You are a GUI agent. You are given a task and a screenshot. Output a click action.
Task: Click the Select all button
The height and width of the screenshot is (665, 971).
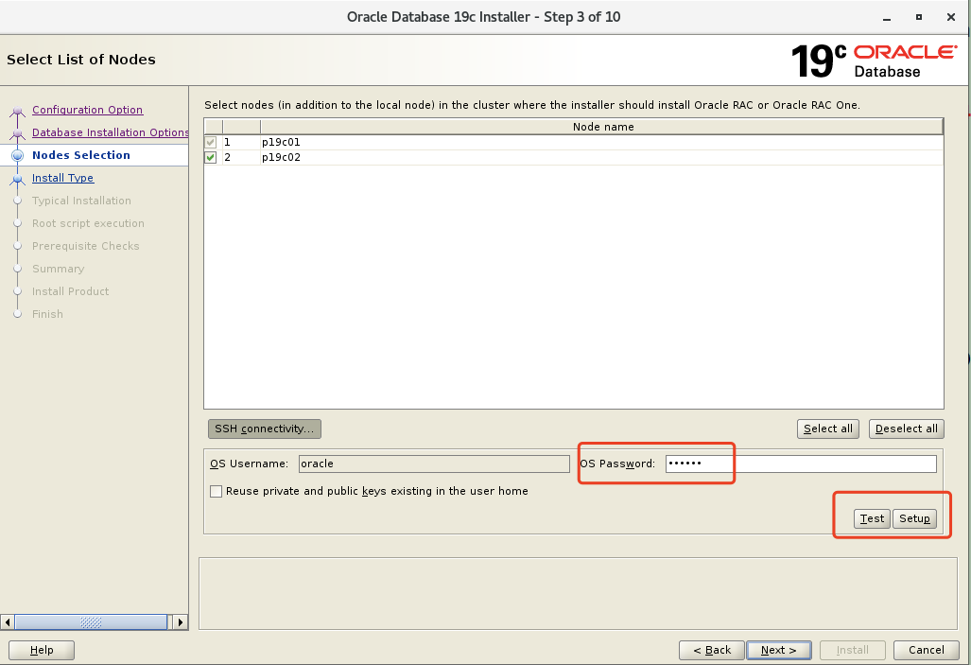click(x=828, y=429)
